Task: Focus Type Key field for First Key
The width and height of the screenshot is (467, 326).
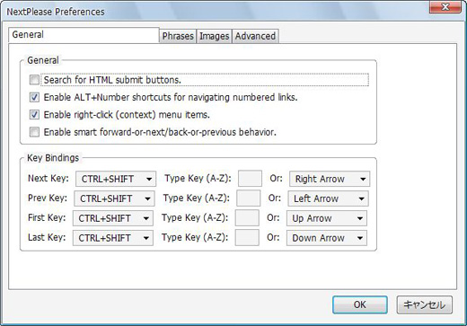Action: pyautogui.click(x=247, y=217)
